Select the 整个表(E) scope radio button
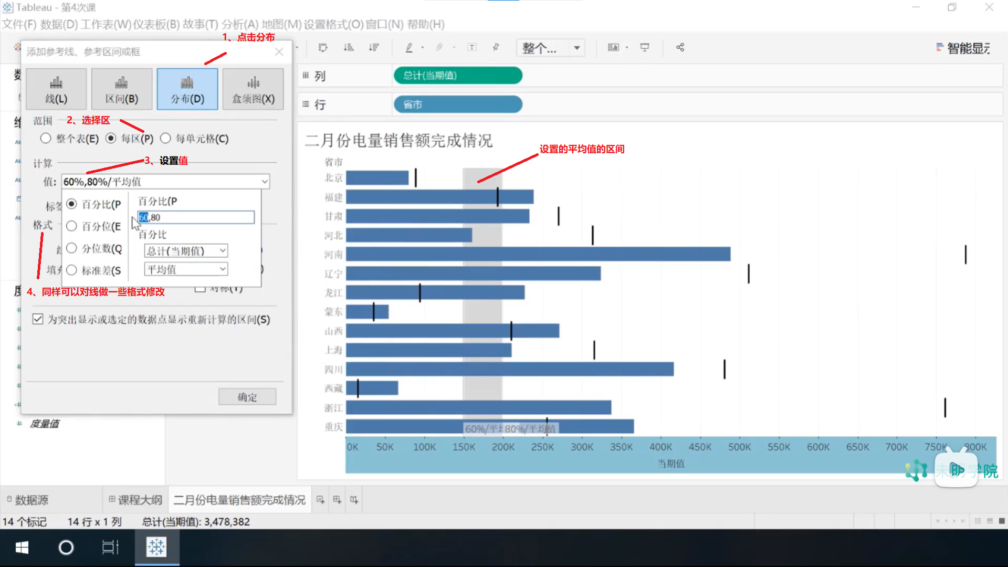 pyautogui.click(x=46, y=139)
